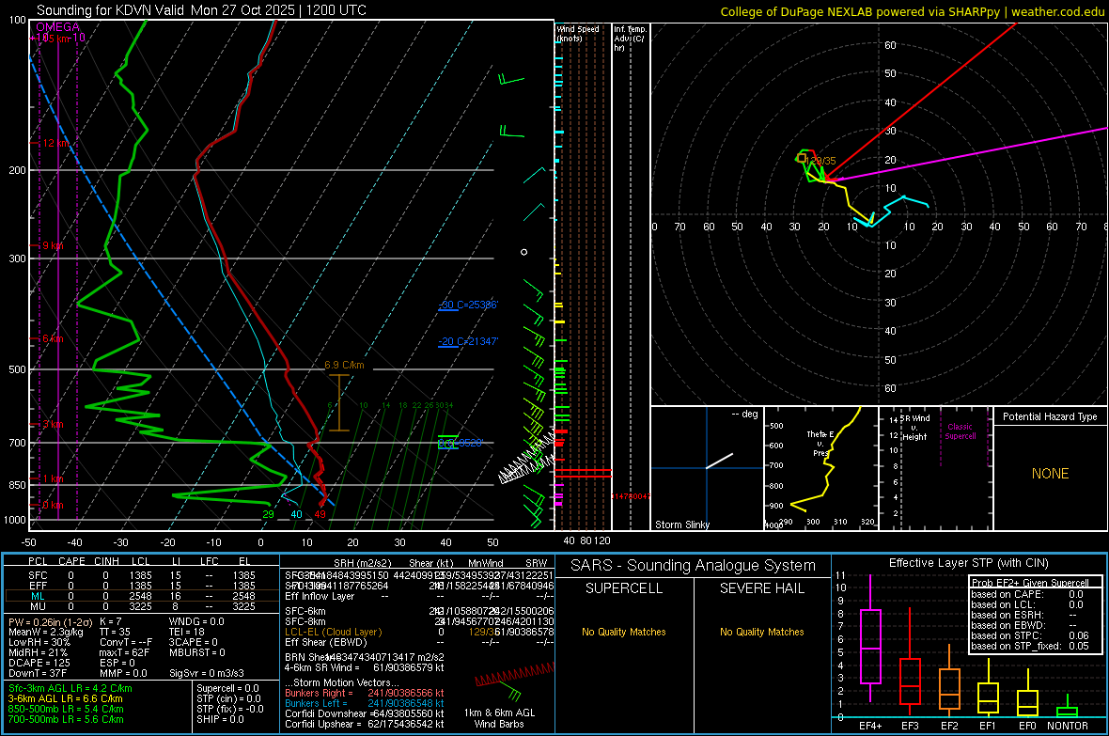The image size is (1109, 736).
Task: Select the MU parcel row label
Action: [38, 606]
